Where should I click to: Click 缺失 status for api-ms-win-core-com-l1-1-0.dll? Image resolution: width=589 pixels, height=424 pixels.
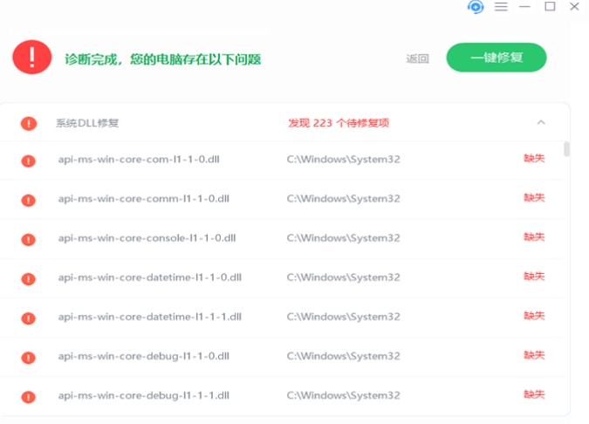point(534,159)
